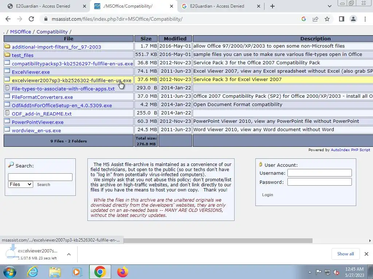Open the Windows Start menu

(10, 272)
